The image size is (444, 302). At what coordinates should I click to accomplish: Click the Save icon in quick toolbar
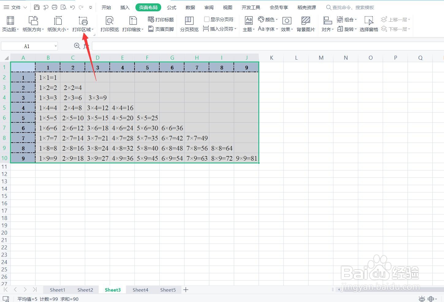37,7
